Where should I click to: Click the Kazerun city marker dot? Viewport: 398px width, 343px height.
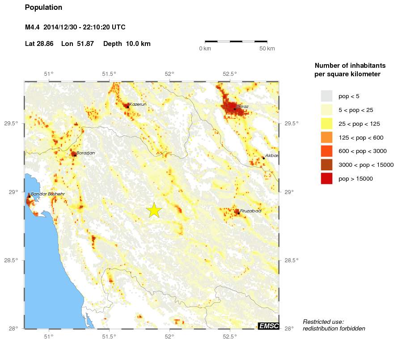click(x=127, y=107)
